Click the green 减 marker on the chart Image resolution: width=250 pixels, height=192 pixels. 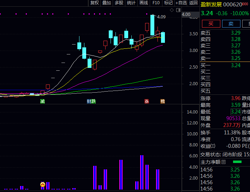coord(43,101)
